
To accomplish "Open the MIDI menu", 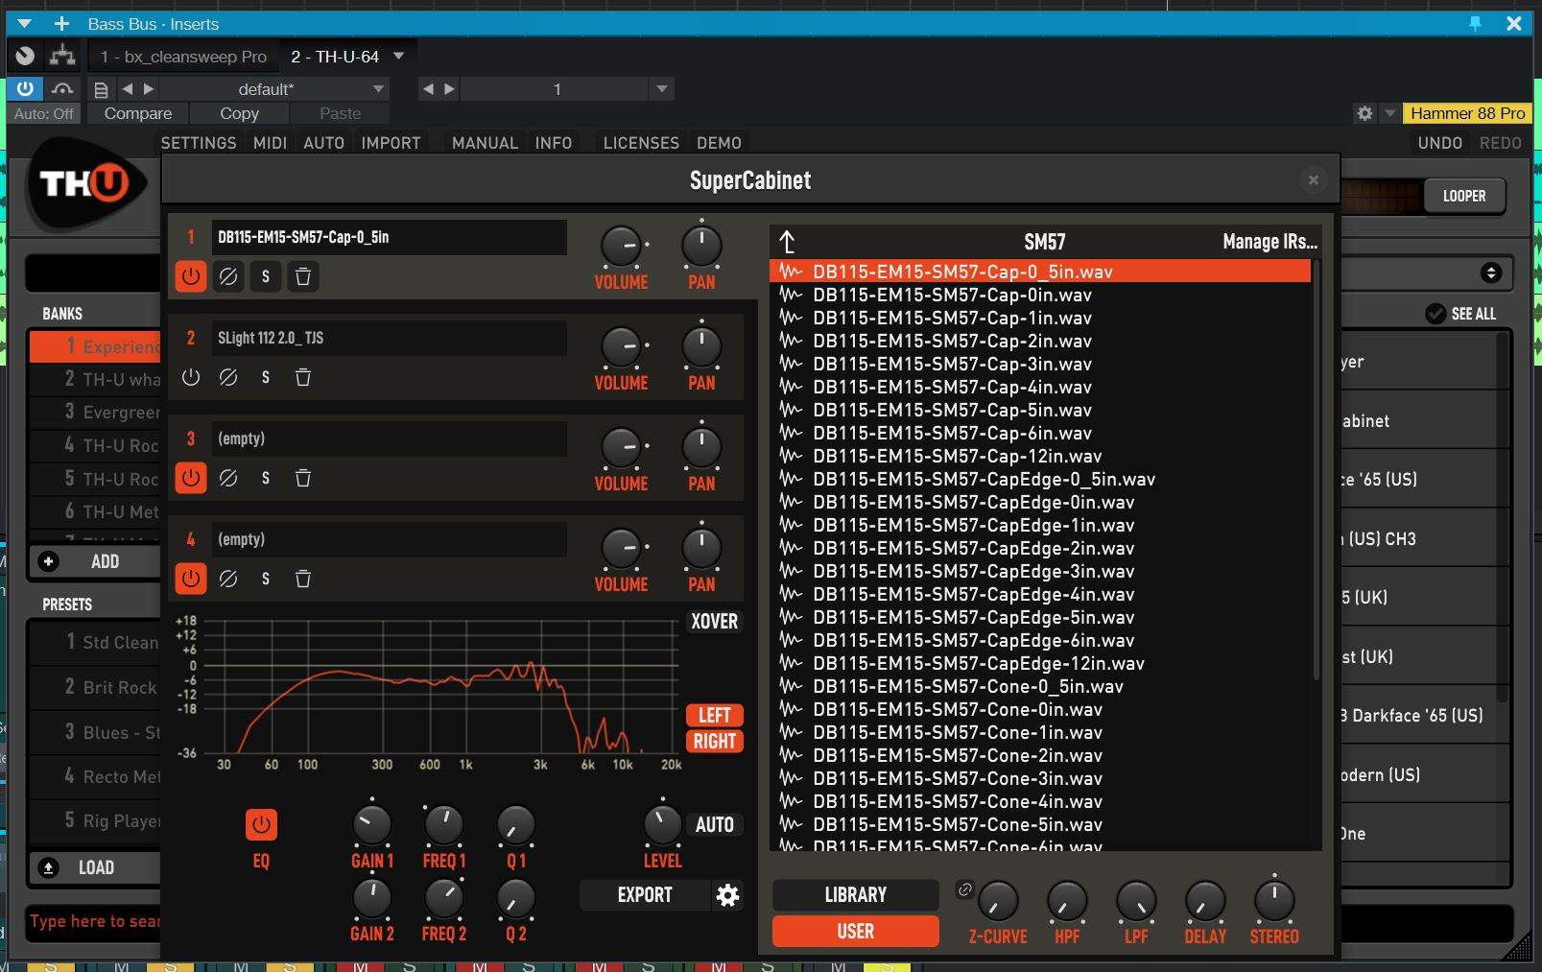I will (270, 143).
